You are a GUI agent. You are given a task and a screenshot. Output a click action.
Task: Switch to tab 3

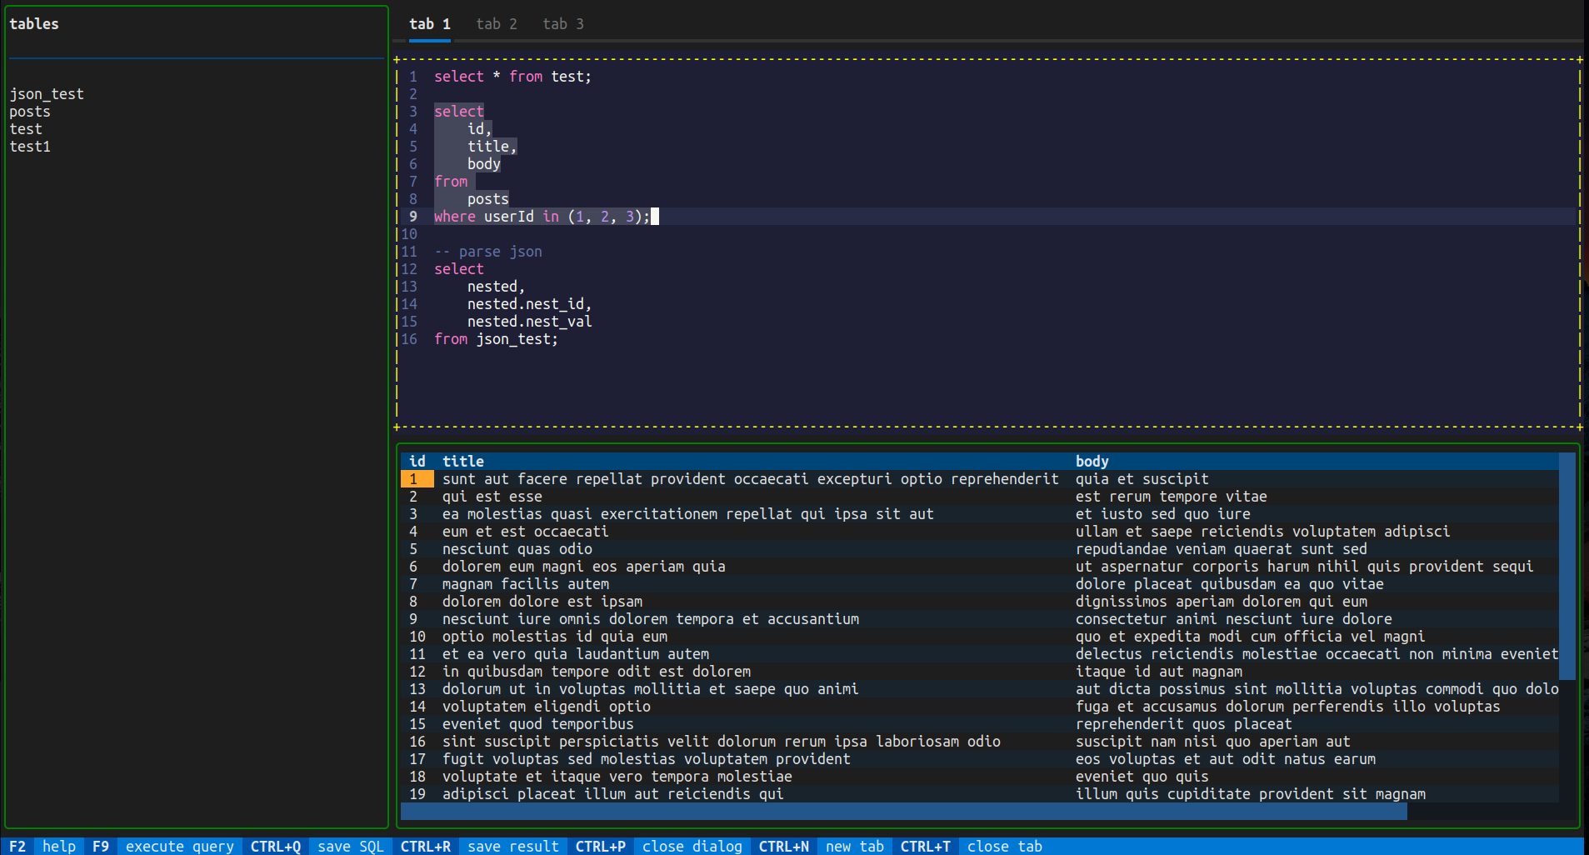pyautogui.click(x=562, y=24)
